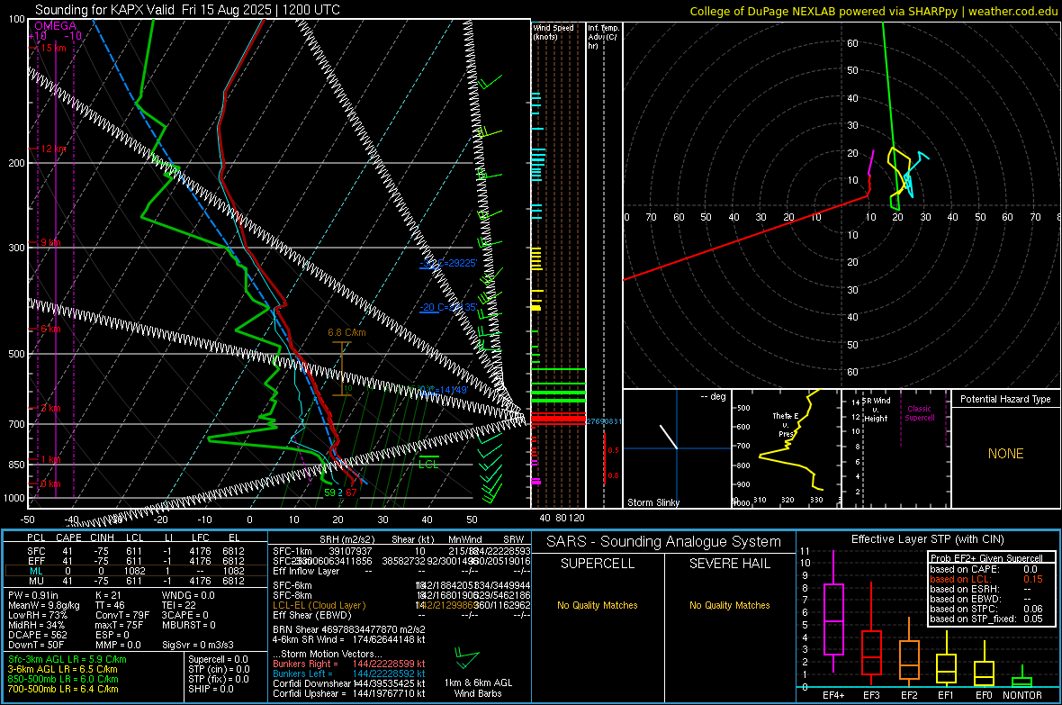Click the 'SigSvr = 0 m3/s3' value
The width and height of the screenshot is (1062, 705).
[198, 645]
